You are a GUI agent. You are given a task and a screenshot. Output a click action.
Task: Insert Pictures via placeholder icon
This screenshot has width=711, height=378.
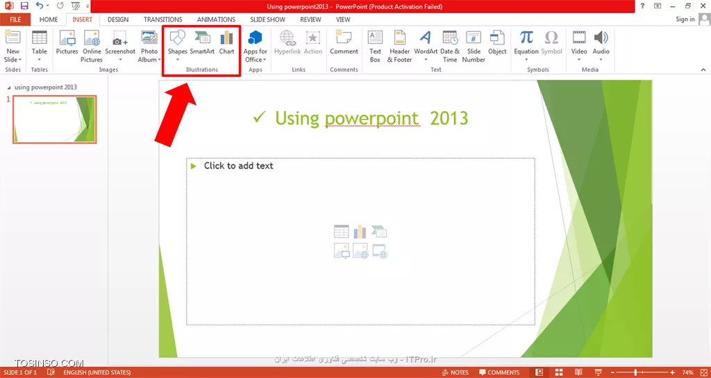342,250
